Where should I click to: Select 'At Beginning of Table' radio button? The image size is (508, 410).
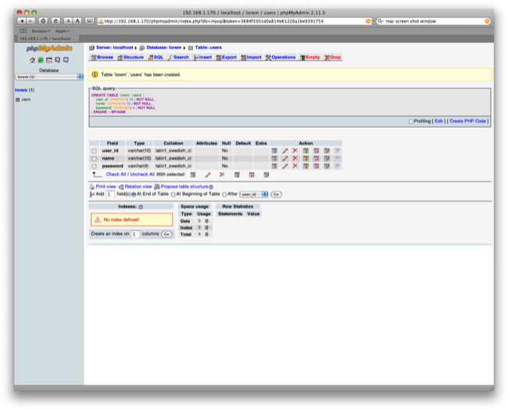(x=173, y=194)
